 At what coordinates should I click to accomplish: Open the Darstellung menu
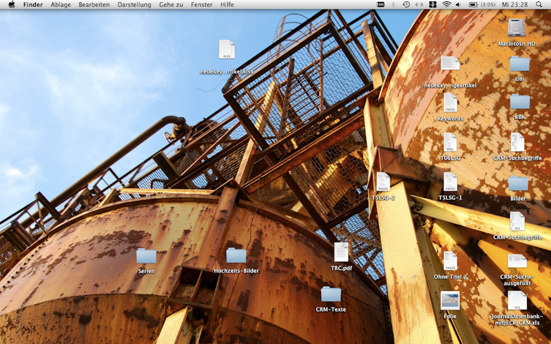point(134,5)
